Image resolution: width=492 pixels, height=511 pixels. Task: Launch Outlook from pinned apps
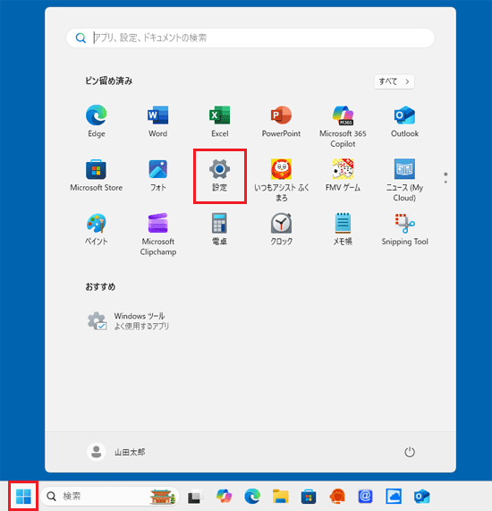[404, 121]
